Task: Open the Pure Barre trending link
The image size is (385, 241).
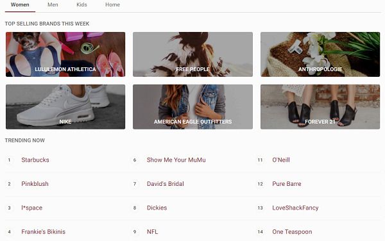Action: [287, 184]
